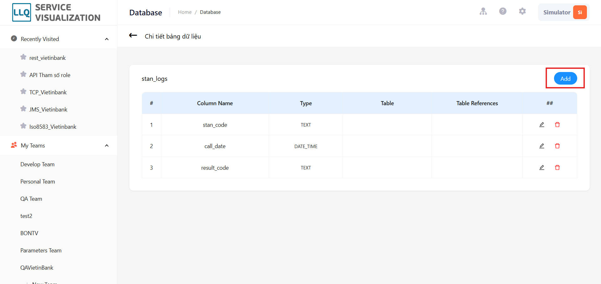Open the organization hierarchy icon in header
Screen dimensions: 601x284
483,12
